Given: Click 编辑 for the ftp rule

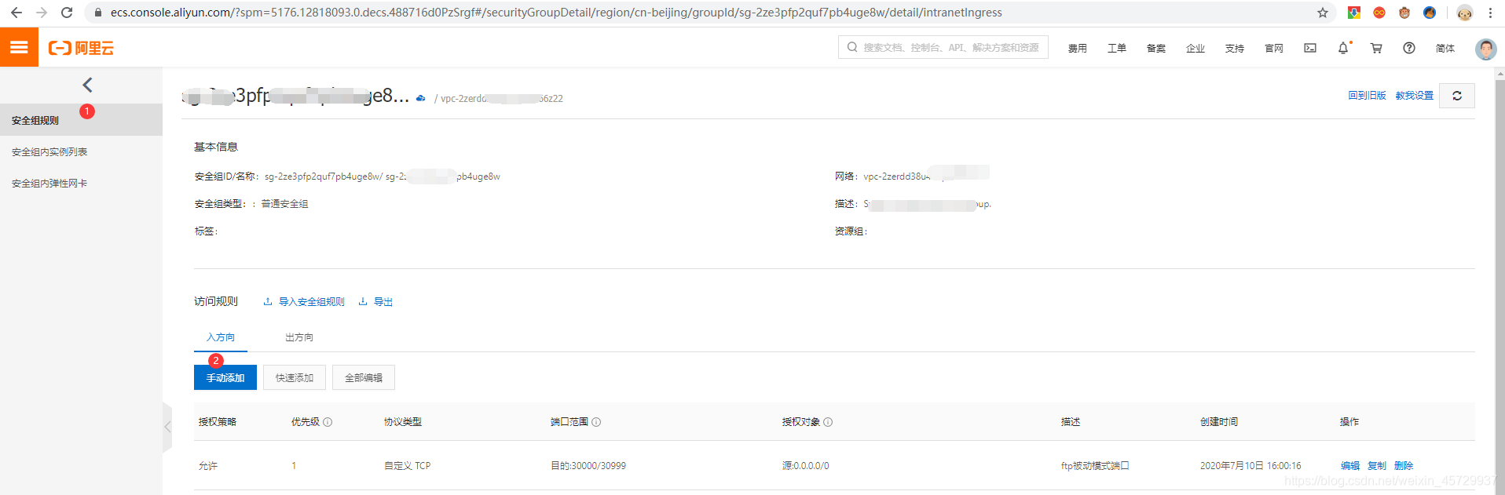Looking at the screenshot, I should 1350,466.
